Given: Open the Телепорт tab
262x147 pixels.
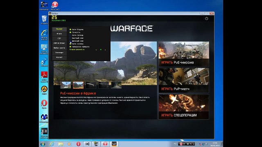Looking at the screenshot, I should pos(59,53).
